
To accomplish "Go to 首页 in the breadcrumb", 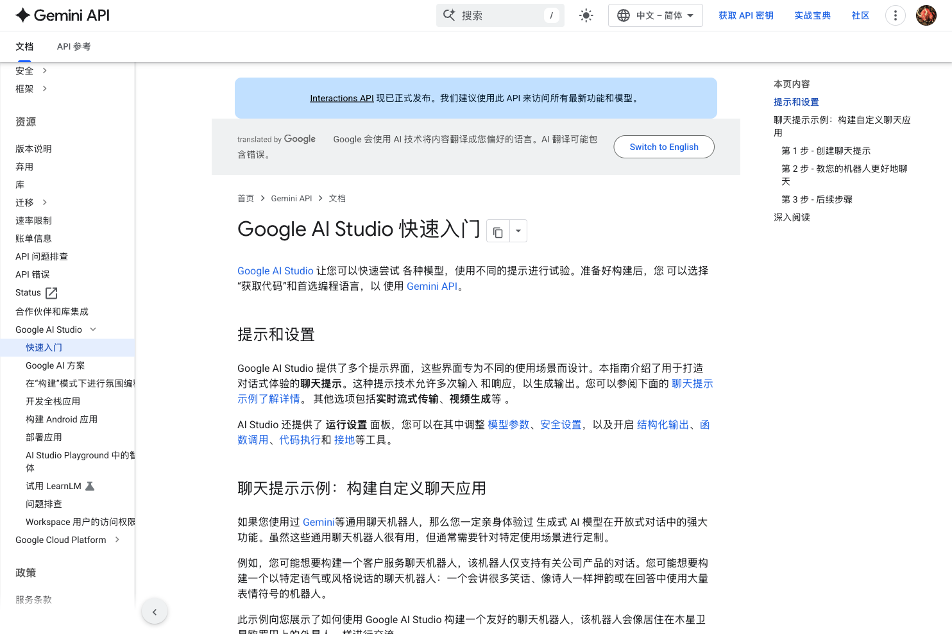I will tap(246, 199).
